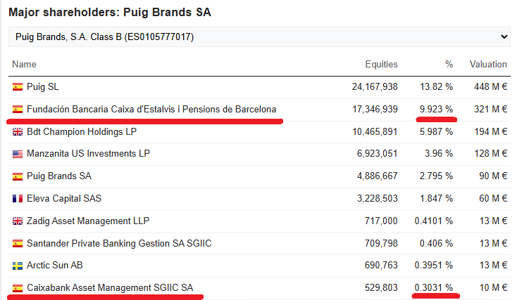Screen dimensions: 517x300
Task: Click the Spain flag beside Santander Private Banking
Action: pos(18,243)
